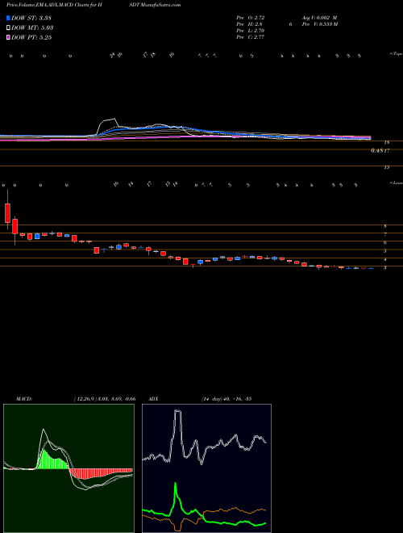The width and height of the screenshot is (403, 533).
Task: Select the 'DOW MT: 5.03' legend label
Action: coord(32,28)
